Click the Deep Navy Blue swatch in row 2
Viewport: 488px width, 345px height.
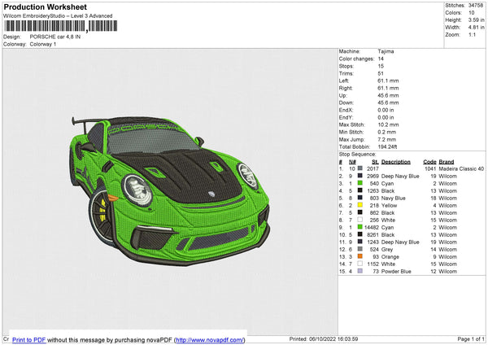(x=359, y=176)
